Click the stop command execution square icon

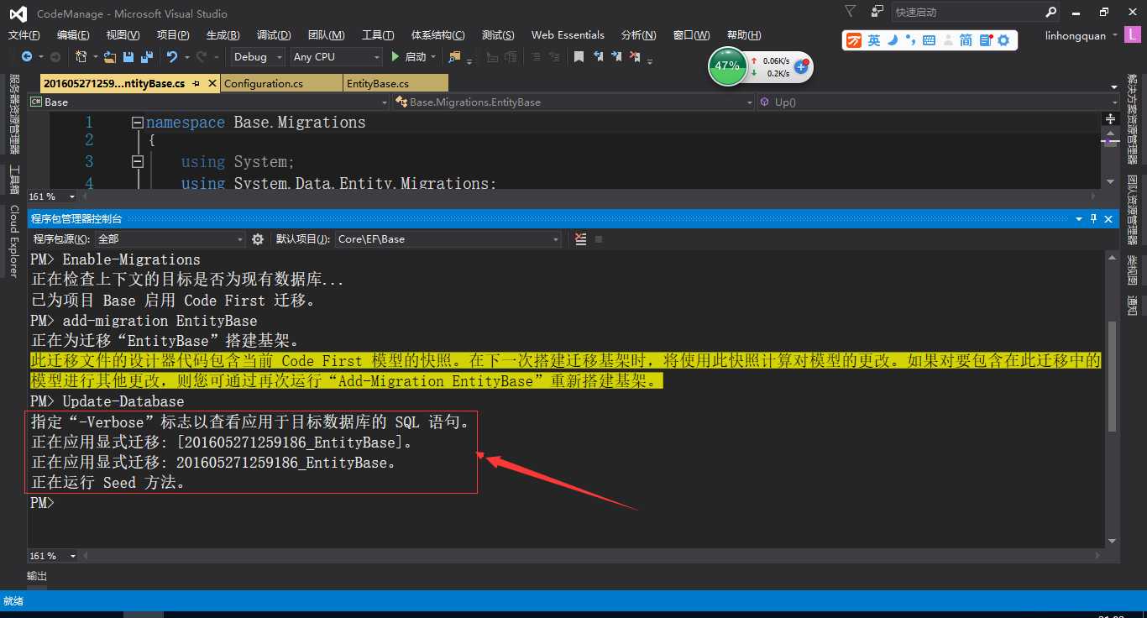click(x=599, y=239)
